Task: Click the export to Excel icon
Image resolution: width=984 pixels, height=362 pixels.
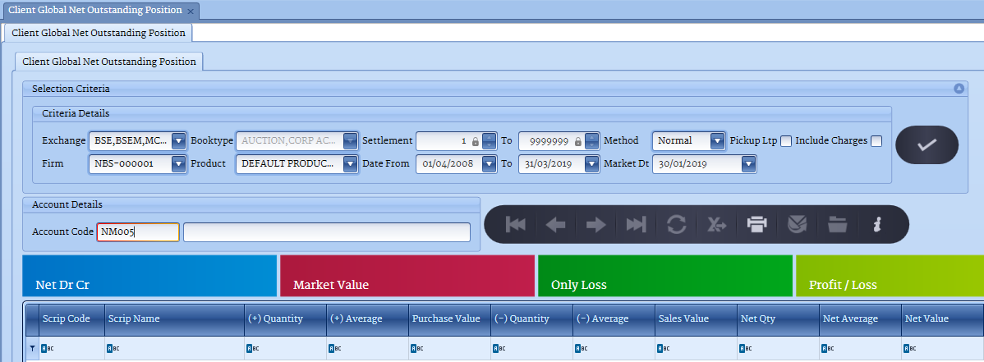Action: 717,224
